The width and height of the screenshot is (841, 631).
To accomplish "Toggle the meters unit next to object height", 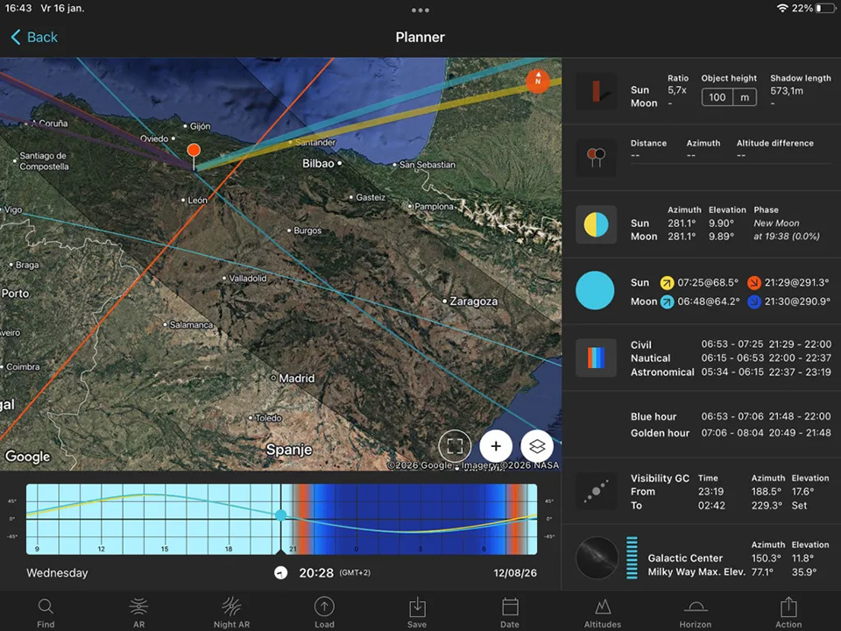I will tap(746, 97).
